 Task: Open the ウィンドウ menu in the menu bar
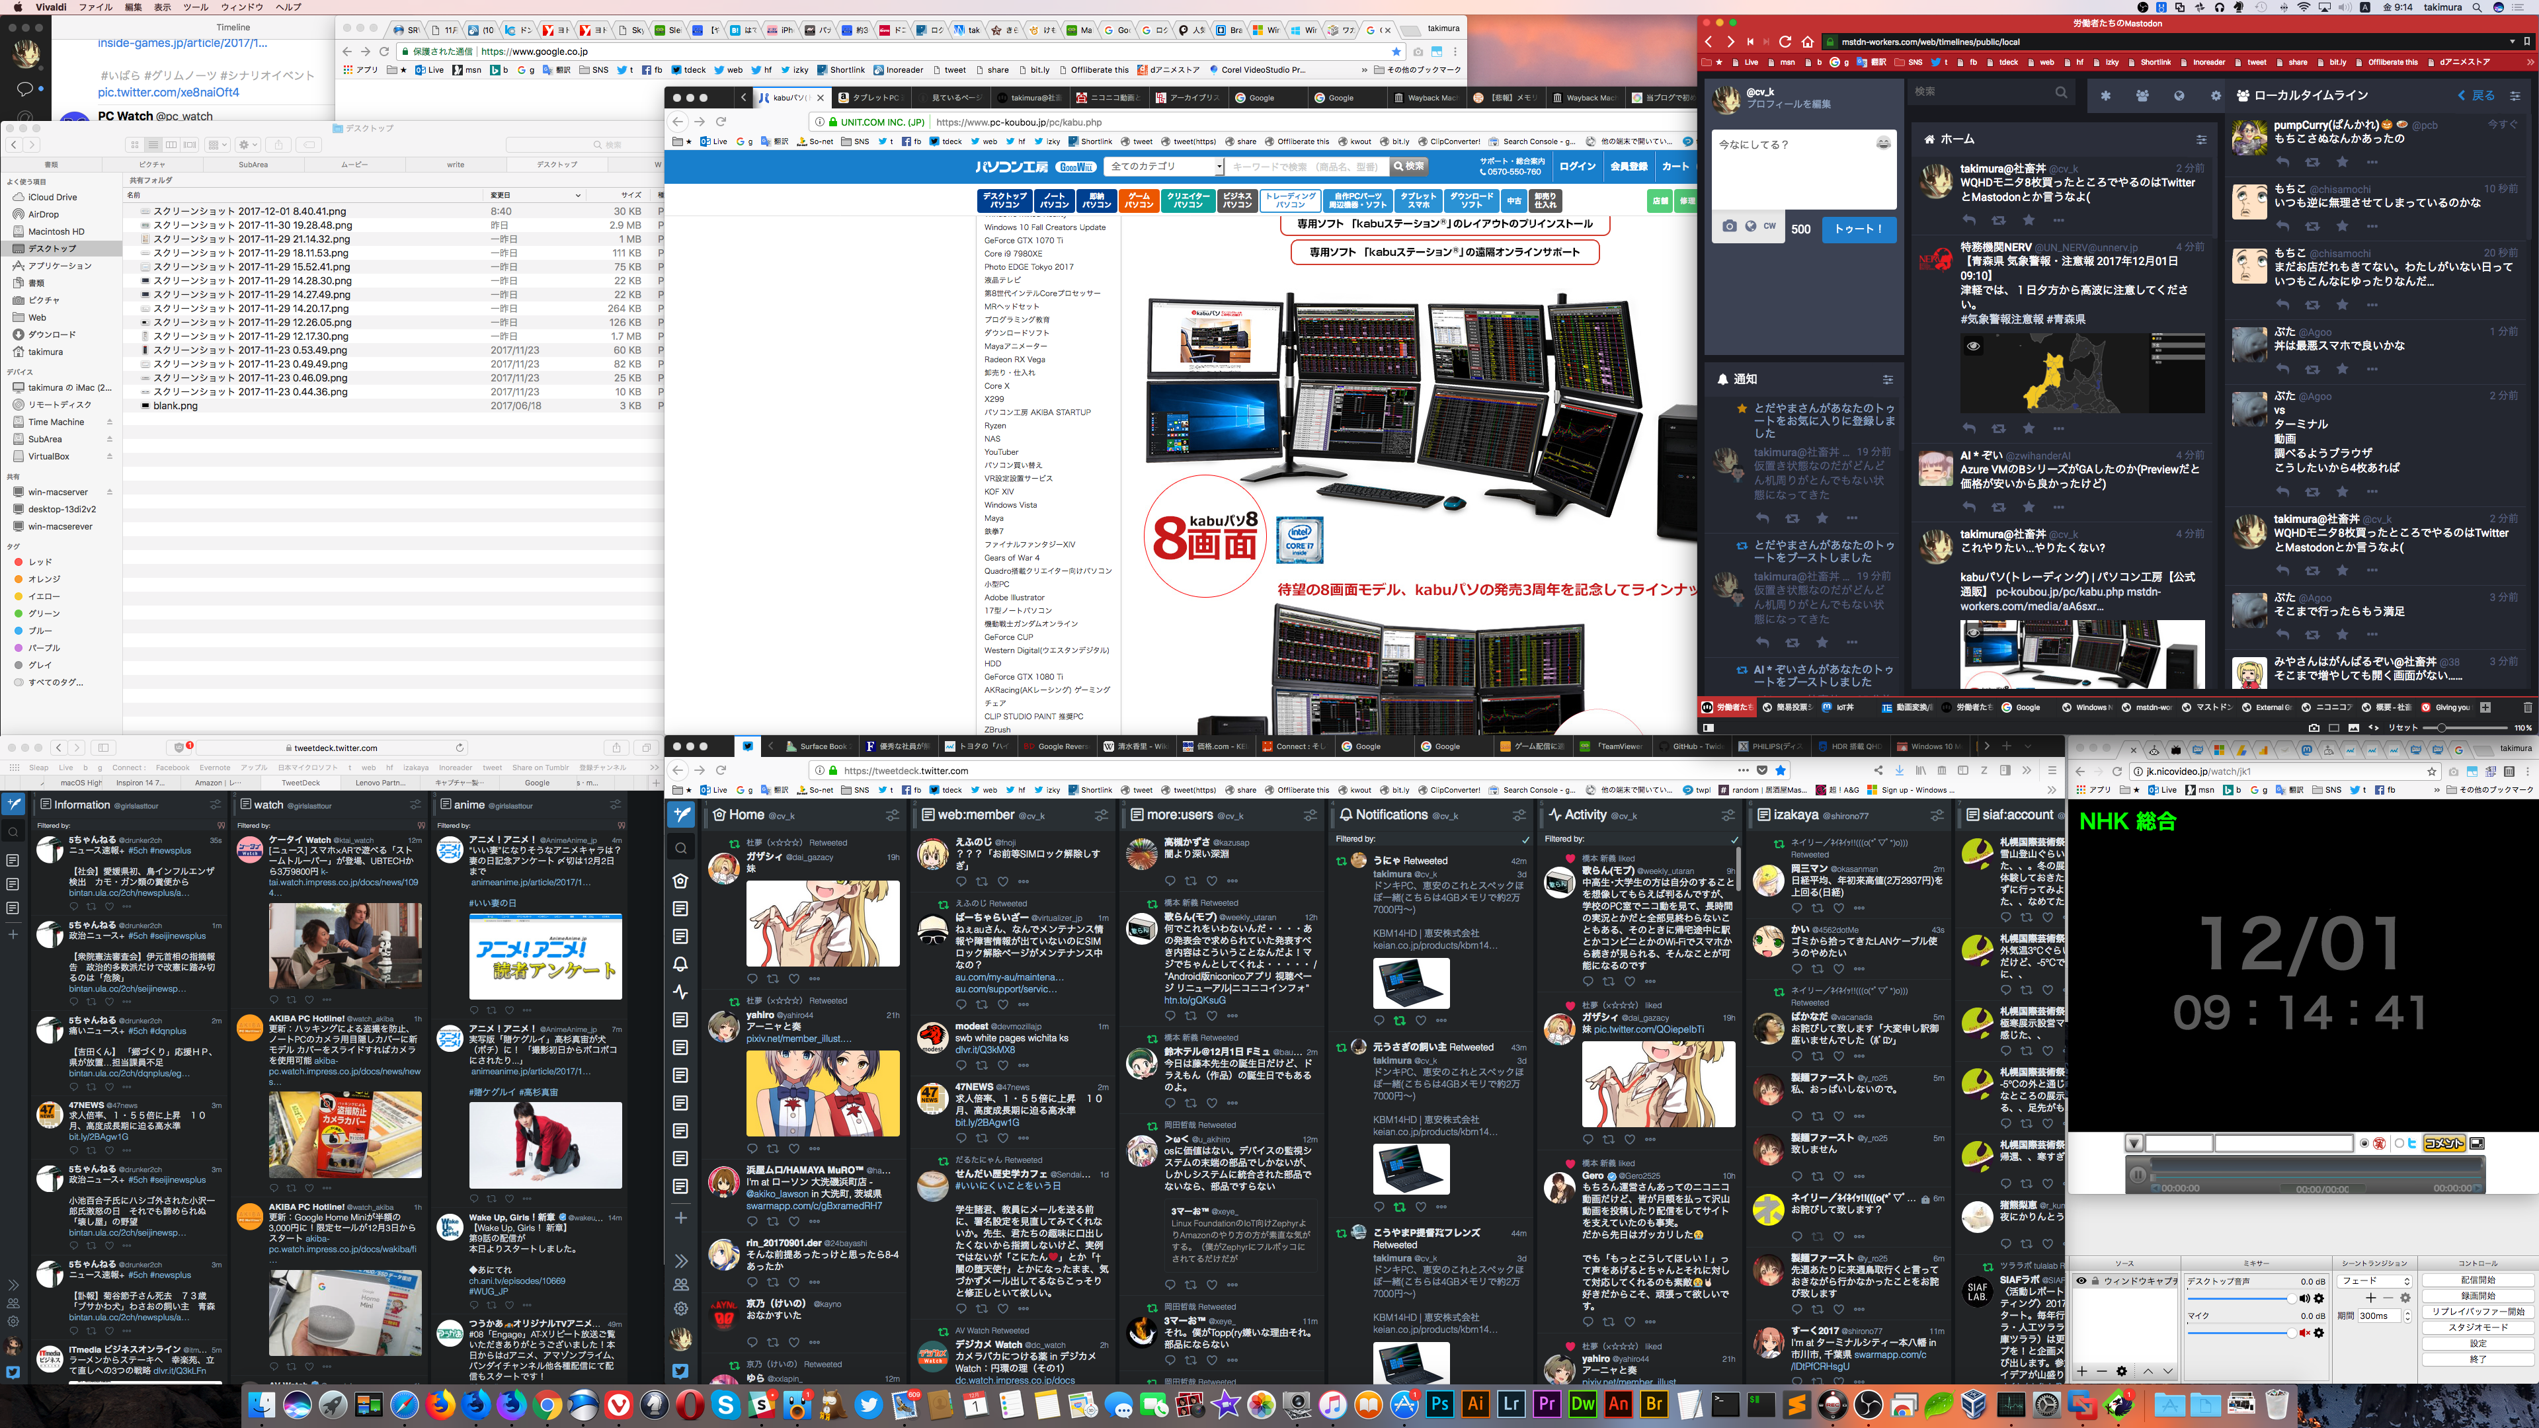click(x=241, y=7)
